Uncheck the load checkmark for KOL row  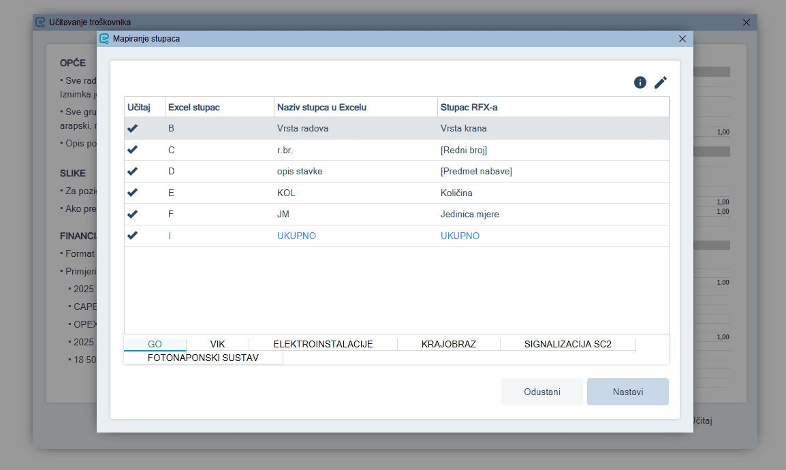133,193
